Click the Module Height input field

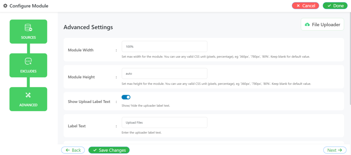[x=165, y=73]
